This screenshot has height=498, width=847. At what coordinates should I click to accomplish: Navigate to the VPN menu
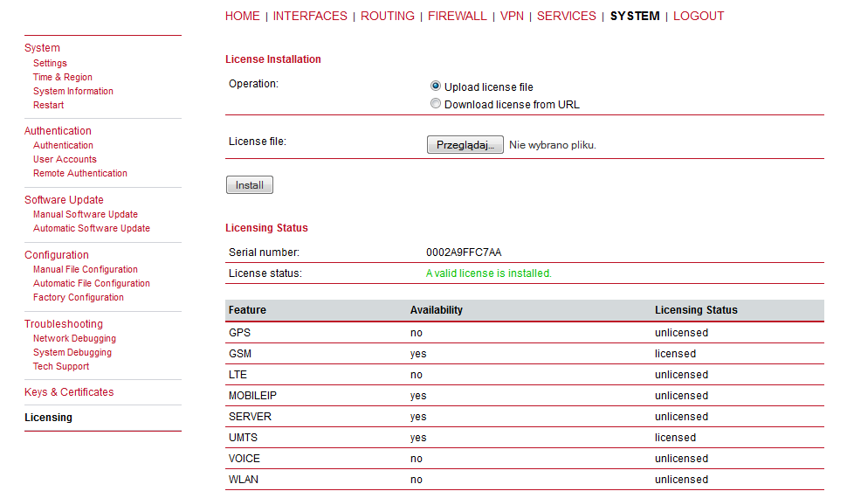click(512, 17)
